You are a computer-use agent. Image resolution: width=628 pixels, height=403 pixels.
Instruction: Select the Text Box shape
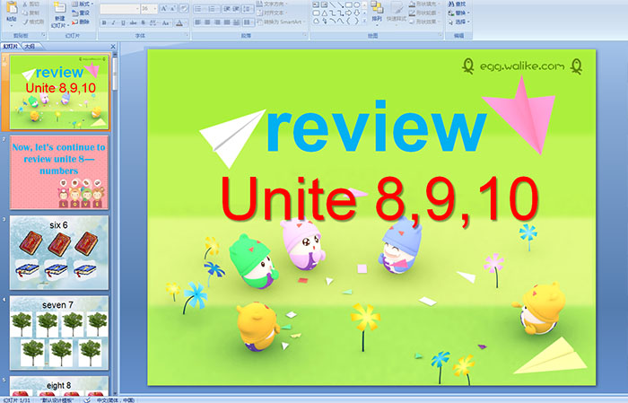click(316, 4)
